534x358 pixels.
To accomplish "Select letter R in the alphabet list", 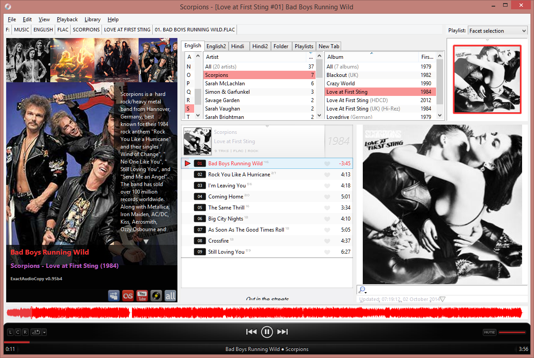I will pos(188,100).
